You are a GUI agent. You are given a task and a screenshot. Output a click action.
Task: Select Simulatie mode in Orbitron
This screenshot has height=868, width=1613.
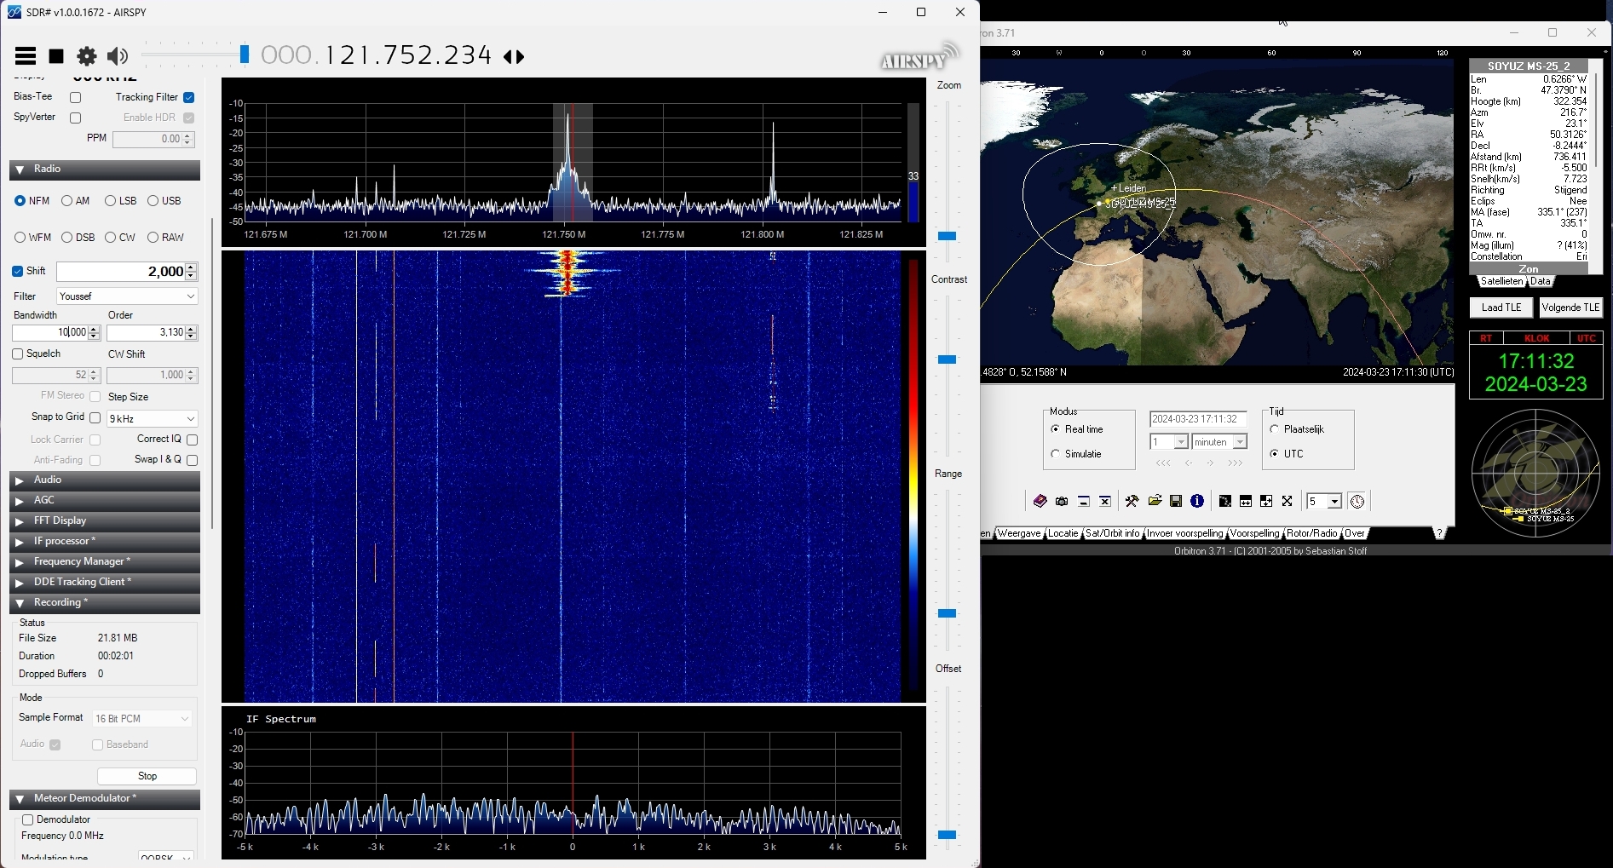(x=1056, y=454)
